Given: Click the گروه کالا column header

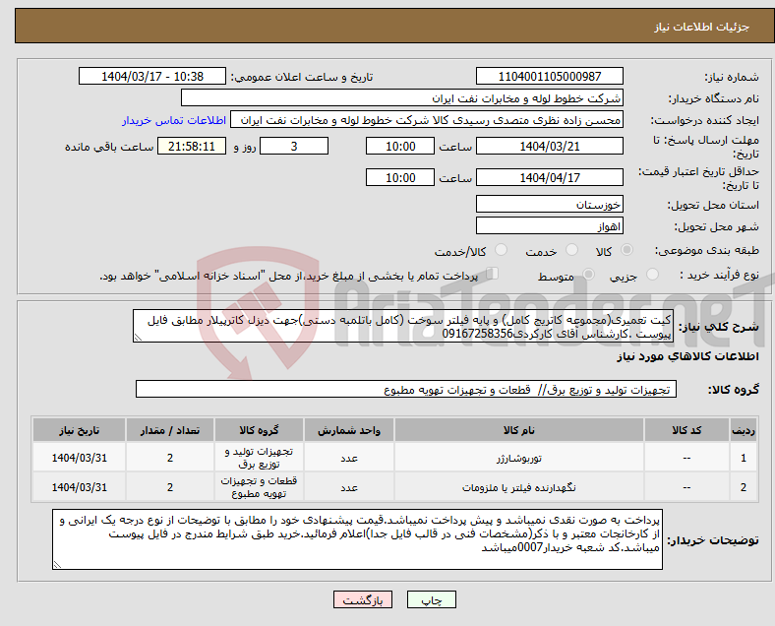Looking at the screenshot, I should pos(259,430).
